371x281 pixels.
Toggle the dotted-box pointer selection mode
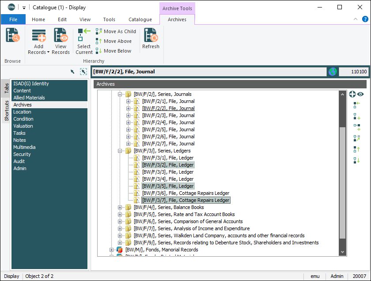[x=83, y=72]
